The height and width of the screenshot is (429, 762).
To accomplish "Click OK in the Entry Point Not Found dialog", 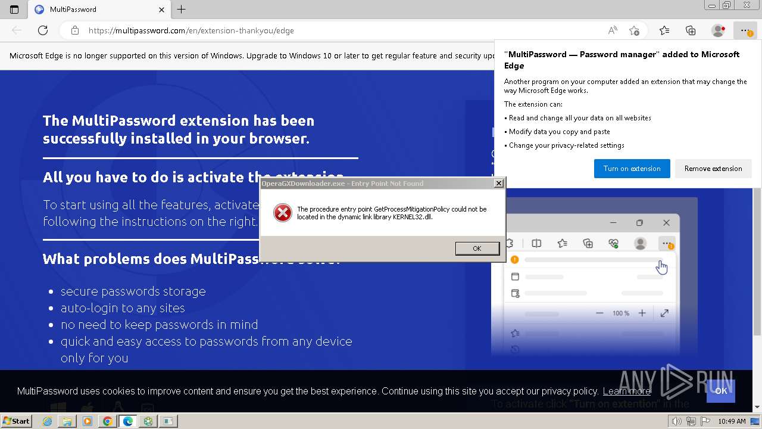I will 477,248.
